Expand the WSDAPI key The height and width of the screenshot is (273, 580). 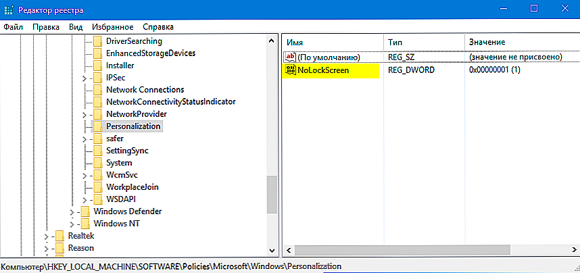tap(84, 200)
